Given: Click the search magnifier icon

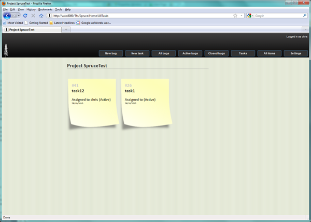Looking at the screenshot, I should point(305,16).
